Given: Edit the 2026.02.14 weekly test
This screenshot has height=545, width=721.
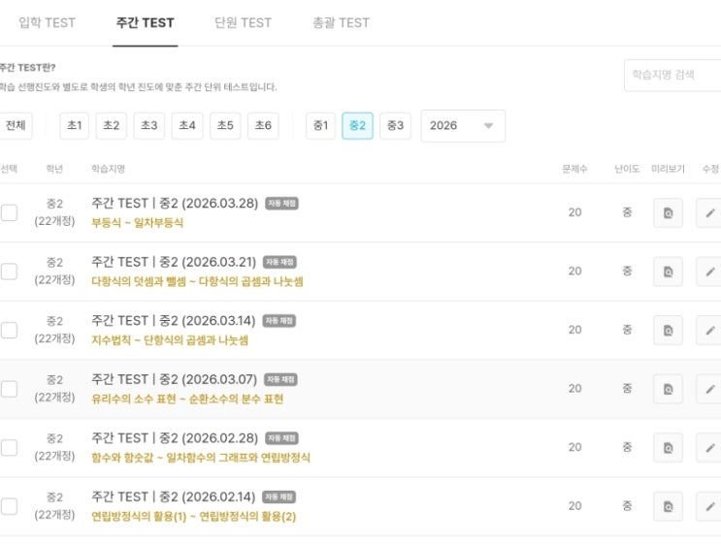Looking at the screenshot, I should (x=709, y=506).
